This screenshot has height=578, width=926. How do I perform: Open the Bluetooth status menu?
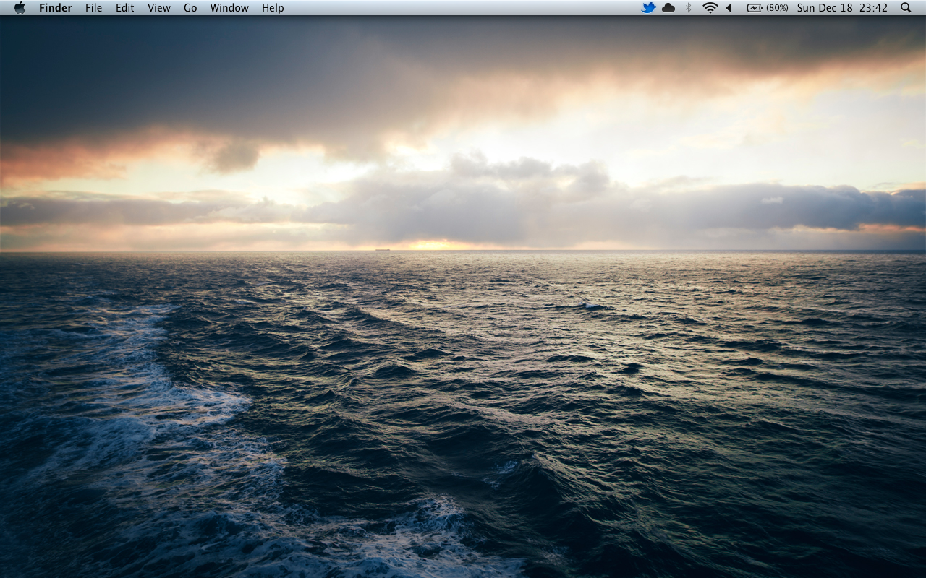point(689,8)
